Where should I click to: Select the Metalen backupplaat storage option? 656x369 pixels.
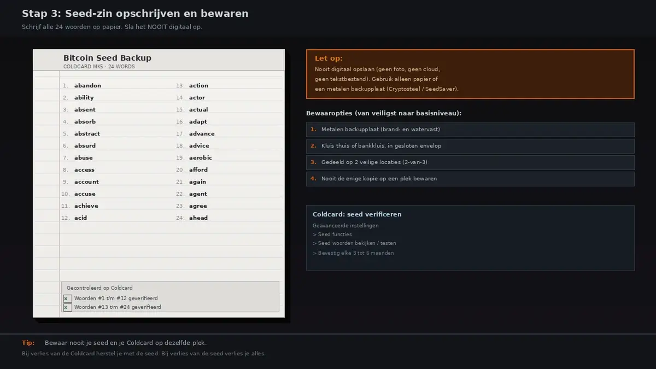coord(470,130)
